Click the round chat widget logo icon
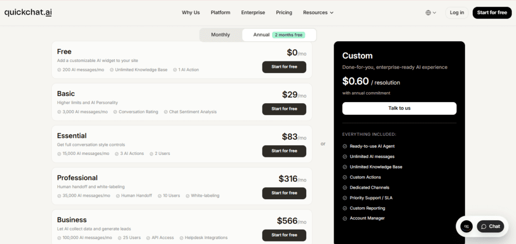Image resolution: width=516 pixels, height=244 pixels. (x=467, y=226)
